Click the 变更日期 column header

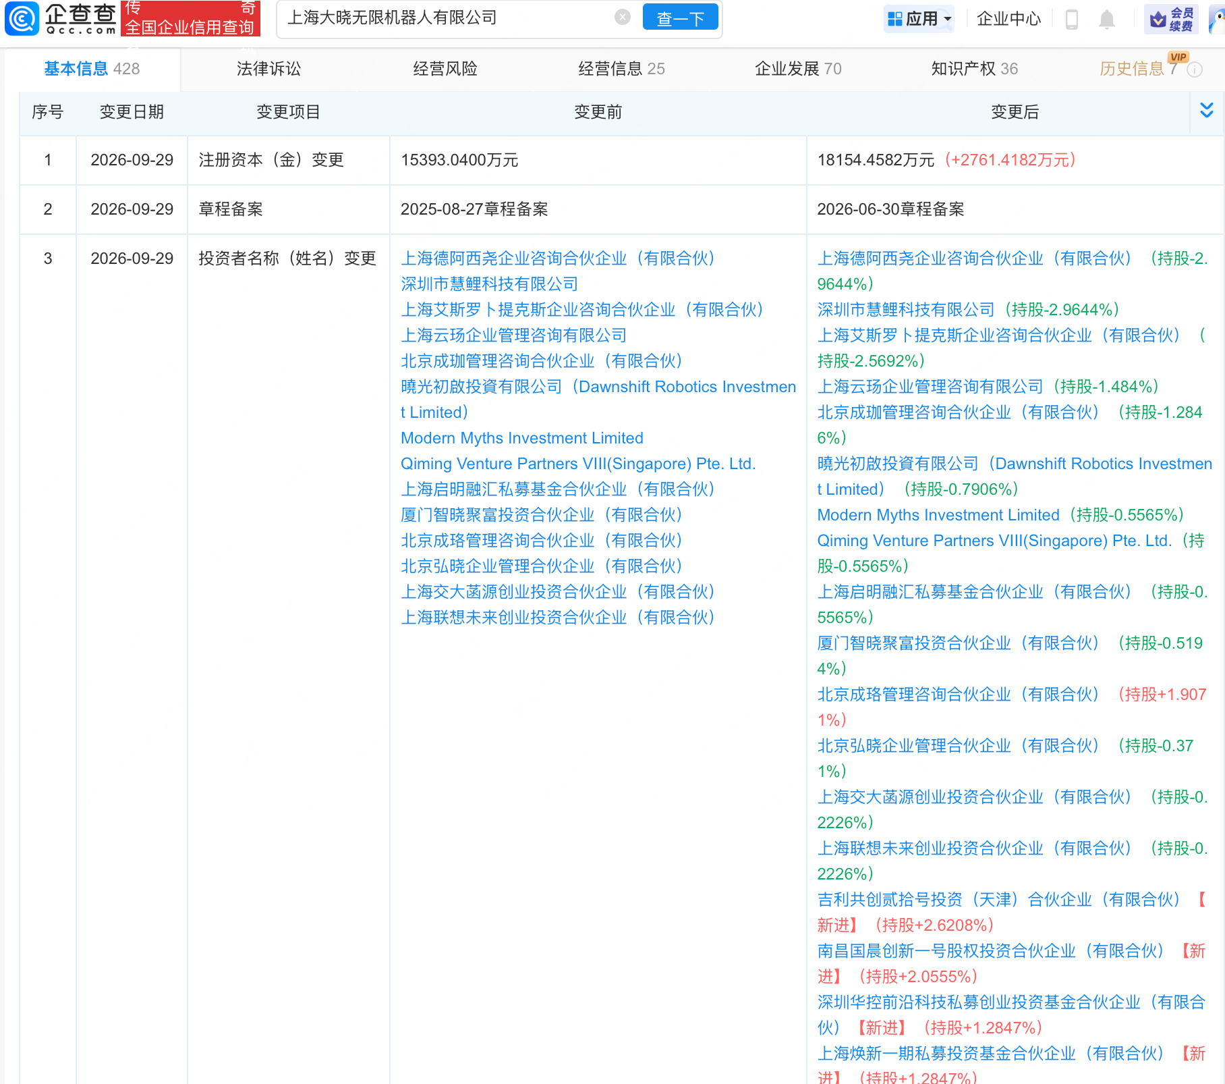click(x=132, y=112)
